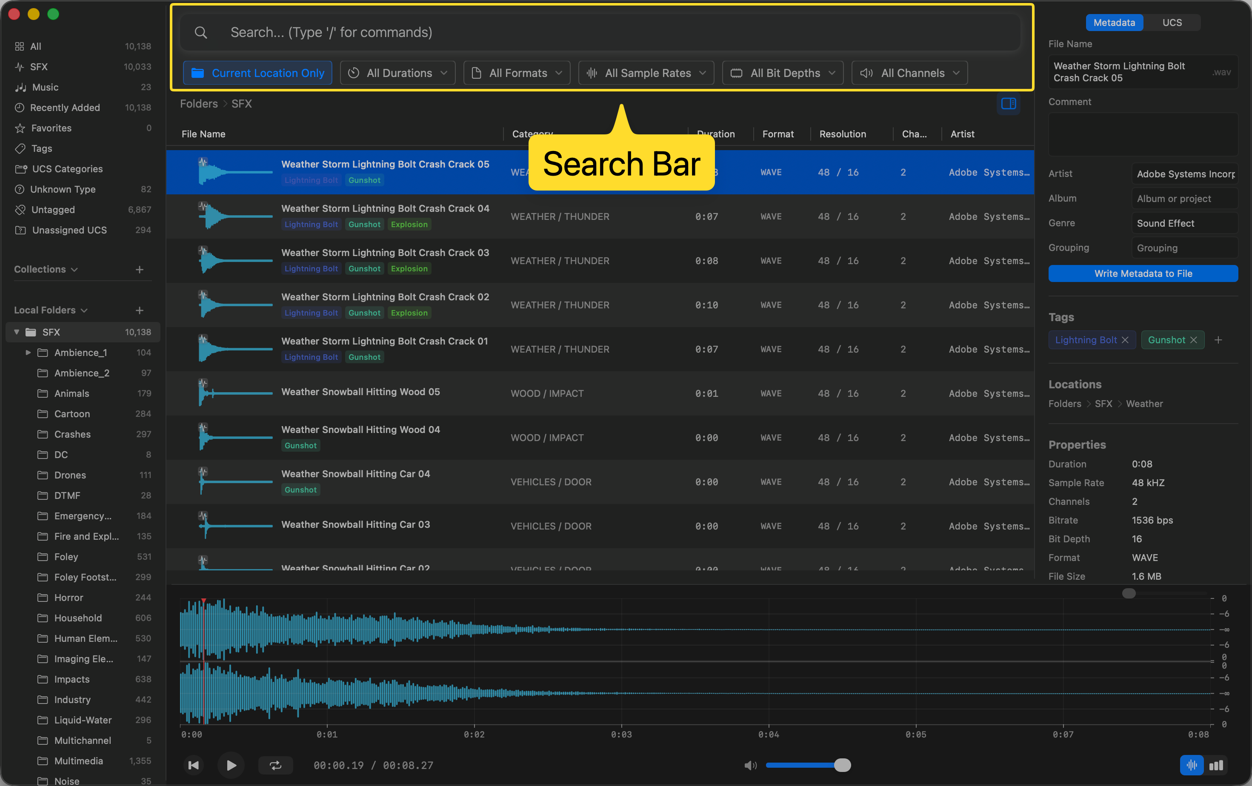Select Weather Snowball Hitting Car 04 row
Image resolution: width=1252 pixels, height=786 pixels.
600,481
